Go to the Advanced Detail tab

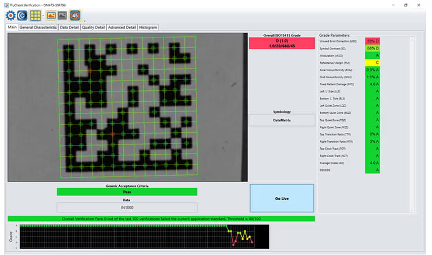point(122,27)
